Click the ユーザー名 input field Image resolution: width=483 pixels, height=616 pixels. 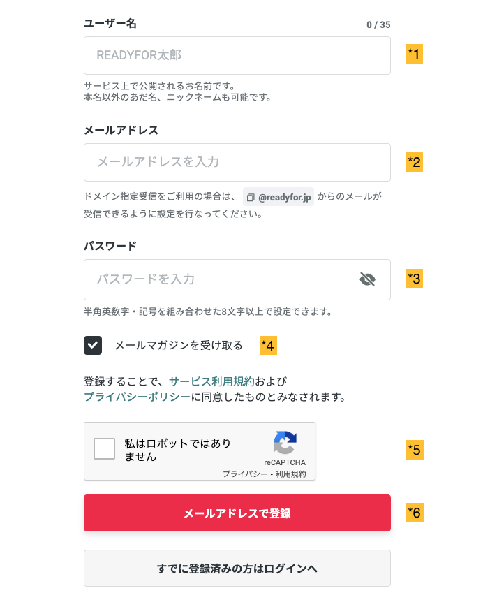[237, 55]
